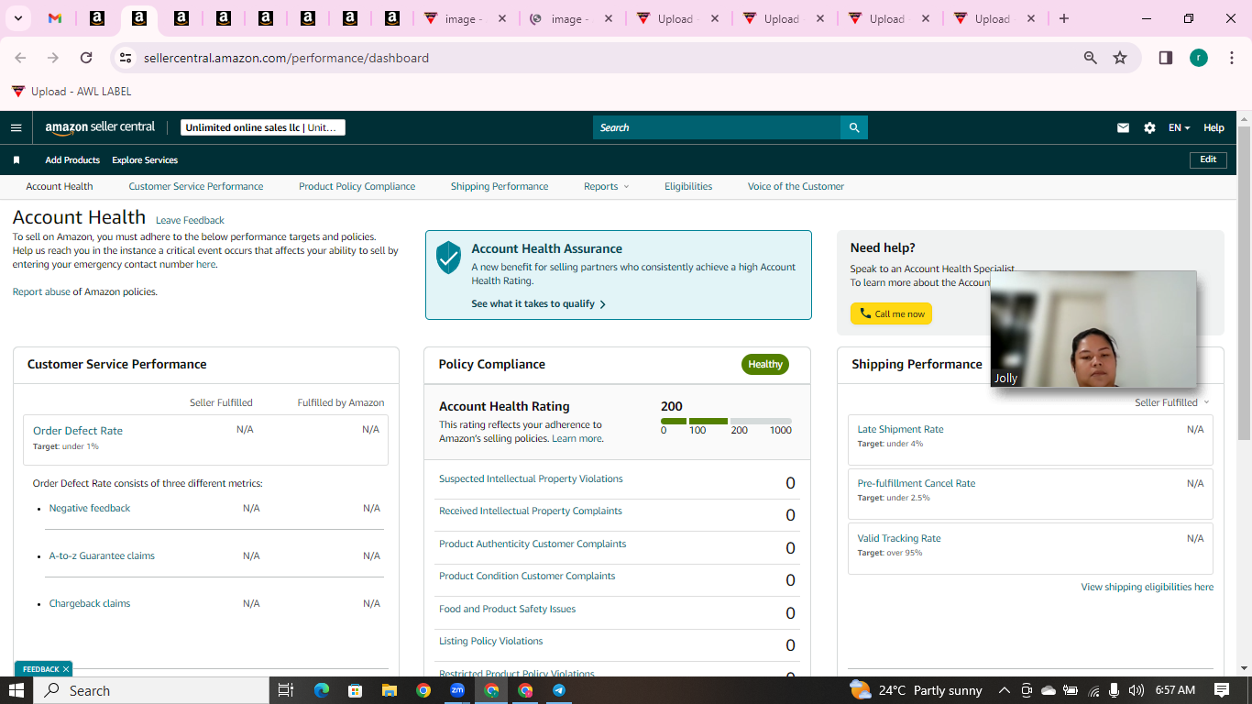Open the Voice of the Customer tab
The height and width of the screenshot is (704, 1252).
[x=796, y=186]
